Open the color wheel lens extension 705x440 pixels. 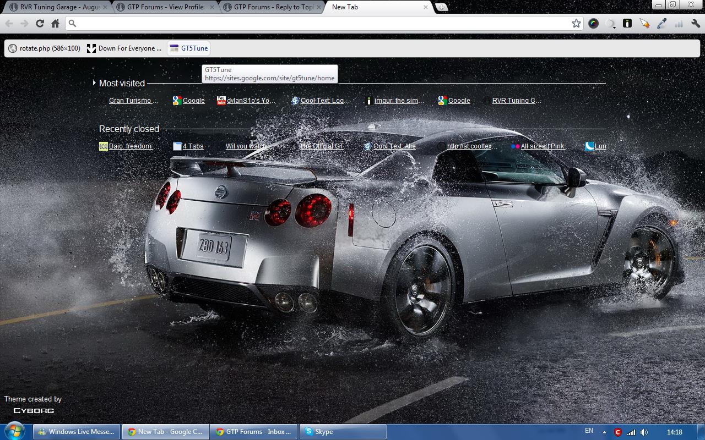tap(593, 23)
